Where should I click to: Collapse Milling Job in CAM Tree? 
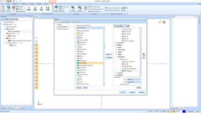click(x=3, y=24)
